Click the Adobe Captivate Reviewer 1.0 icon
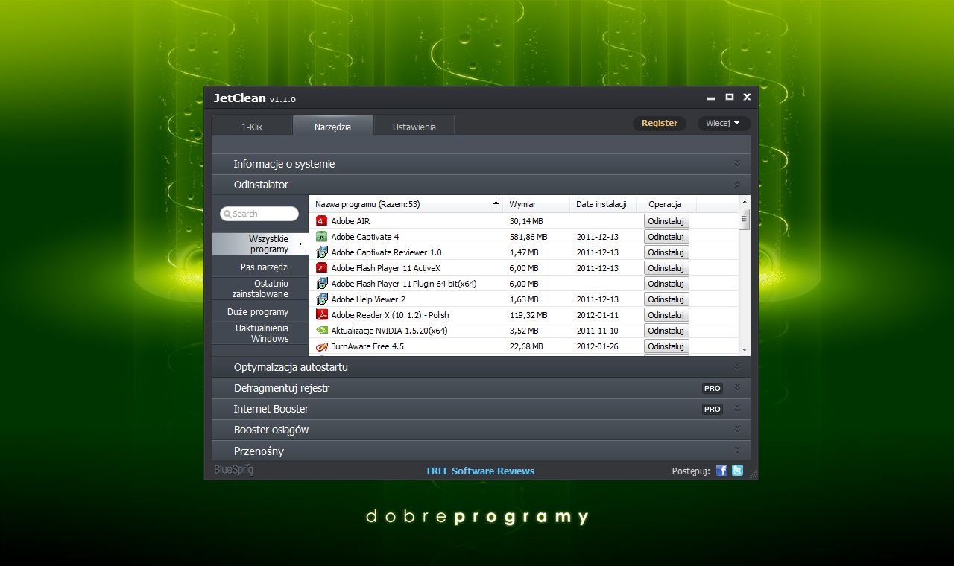The height and width of the screenshot is (566, 954). click(x=322, y=252)
